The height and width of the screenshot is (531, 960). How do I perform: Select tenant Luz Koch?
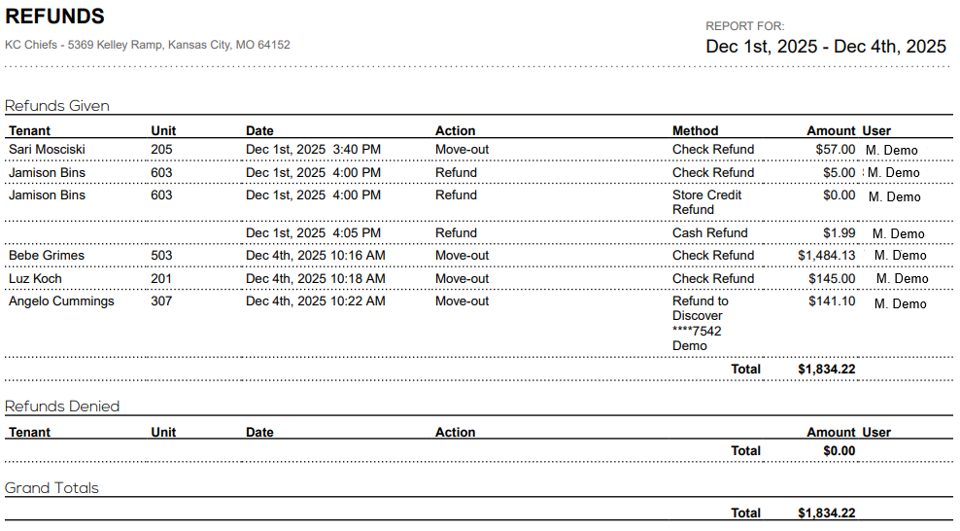coord(35,279)
